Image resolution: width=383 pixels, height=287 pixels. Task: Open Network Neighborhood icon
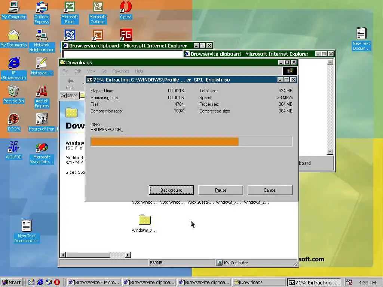pyautogui.click(x=42, y=40)
